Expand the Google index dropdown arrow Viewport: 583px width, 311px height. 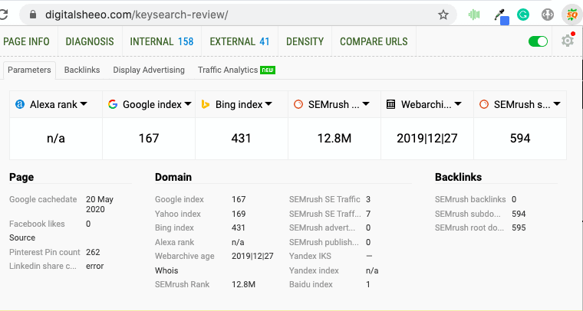(188, 104)
